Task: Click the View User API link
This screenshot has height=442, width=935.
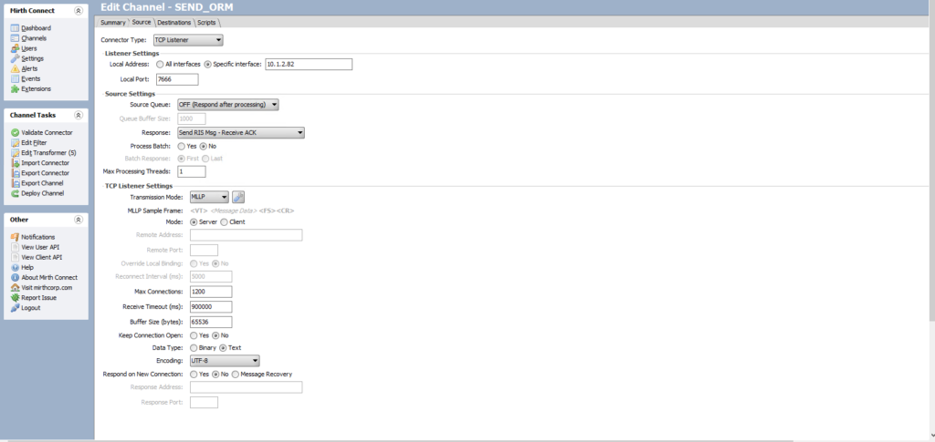Action: [x=41, y=247]
